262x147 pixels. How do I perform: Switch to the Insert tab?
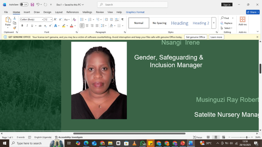[27, 12]
